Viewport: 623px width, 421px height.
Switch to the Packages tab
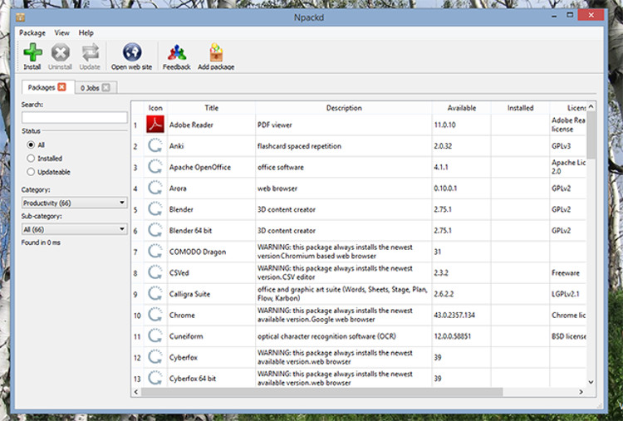42,87
